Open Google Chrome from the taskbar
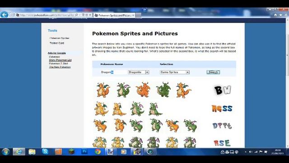Viewport: 289px width, 163px height. click(98, 152)
